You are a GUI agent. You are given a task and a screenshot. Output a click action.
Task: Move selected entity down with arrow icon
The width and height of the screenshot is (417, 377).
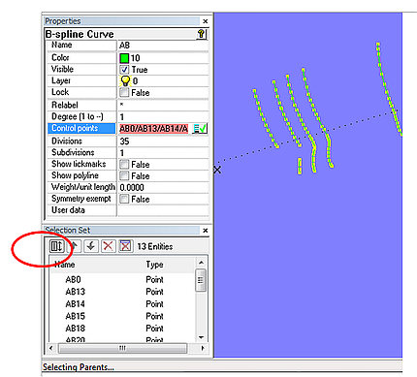(91, 246)
